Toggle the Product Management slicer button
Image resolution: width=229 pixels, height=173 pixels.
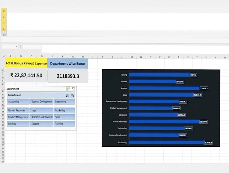[x=18, y=117]
